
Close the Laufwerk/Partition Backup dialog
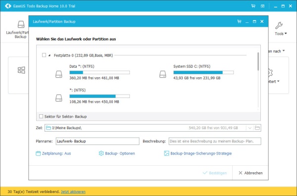(262, 21)
